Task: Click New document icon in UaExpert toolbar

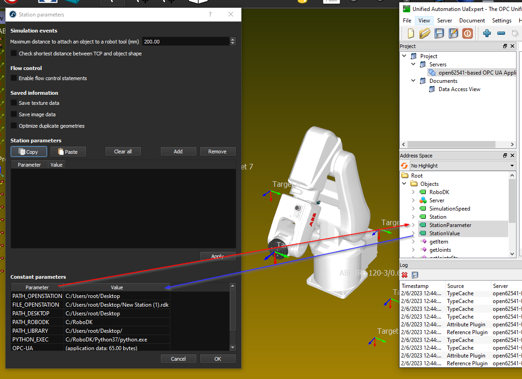Action: 410,33
